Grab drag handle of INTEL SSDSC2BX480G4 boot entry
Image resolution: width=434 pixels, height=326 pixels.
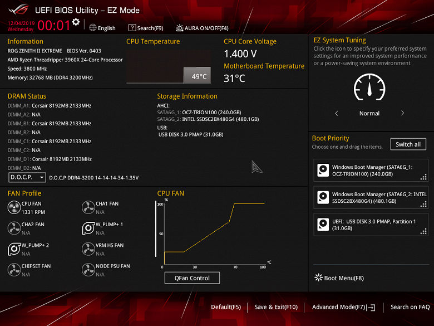423,204
